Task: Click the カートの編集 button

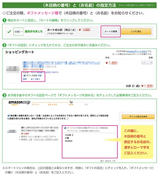Action: [x=111, y=31]
